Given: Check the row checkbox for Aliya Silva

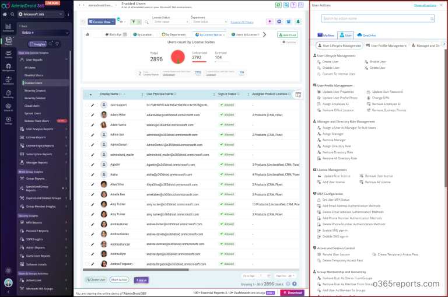Looking at the screenshot, I should 86,184.
